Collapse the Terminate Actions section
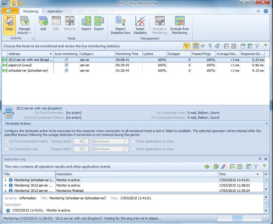The image size is (273, 224). pos(267,123)
